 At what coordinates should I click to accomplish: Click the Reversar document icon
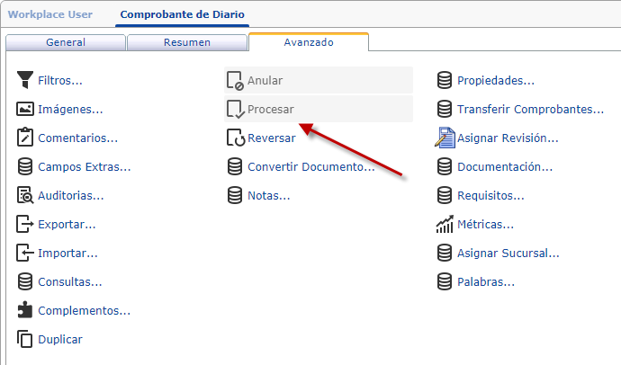(234, 138)
